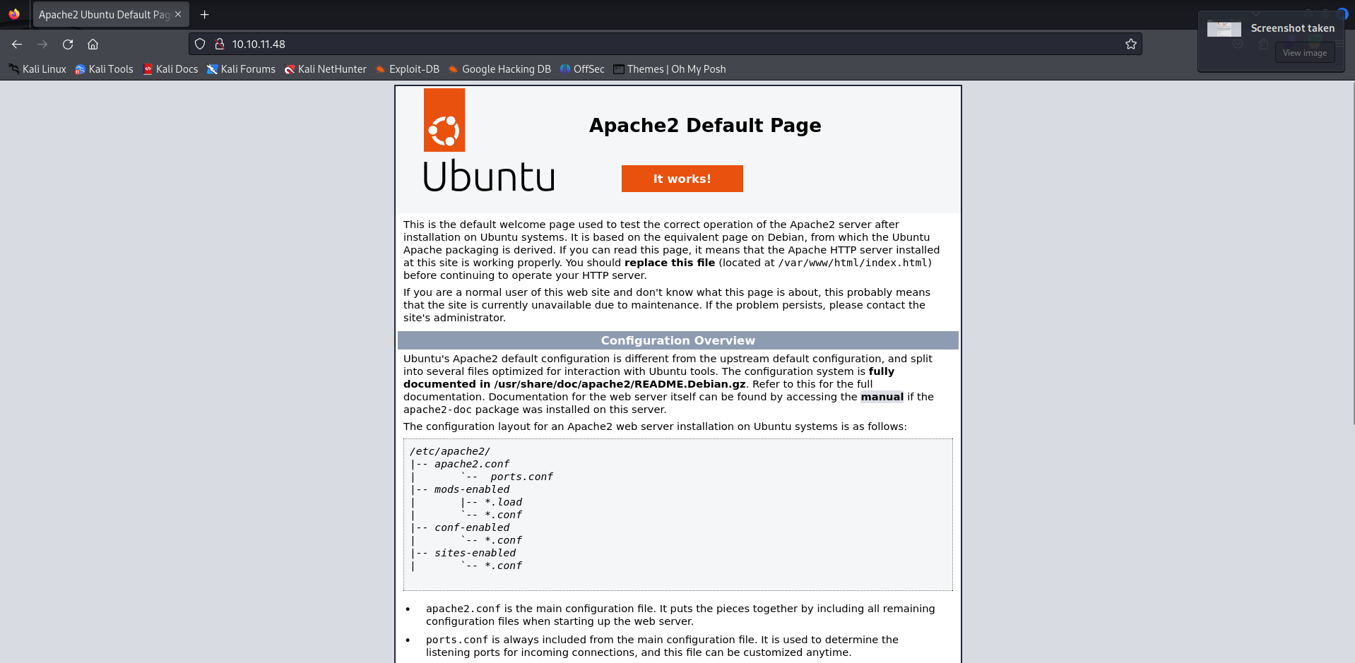The image size is (1355, 663).
Task: Show site security info via padlock icon
Action: [x=219, y=44]
